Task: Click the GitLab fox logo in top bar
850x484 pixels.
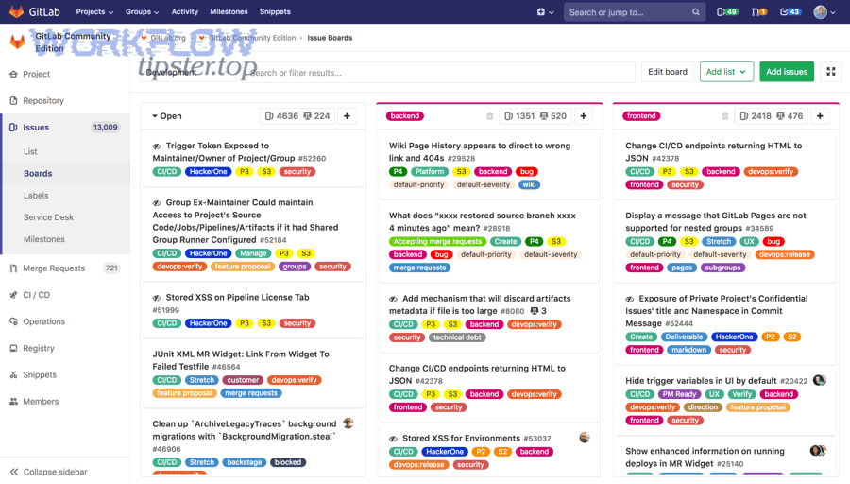Action: click(x=16, y=11)
